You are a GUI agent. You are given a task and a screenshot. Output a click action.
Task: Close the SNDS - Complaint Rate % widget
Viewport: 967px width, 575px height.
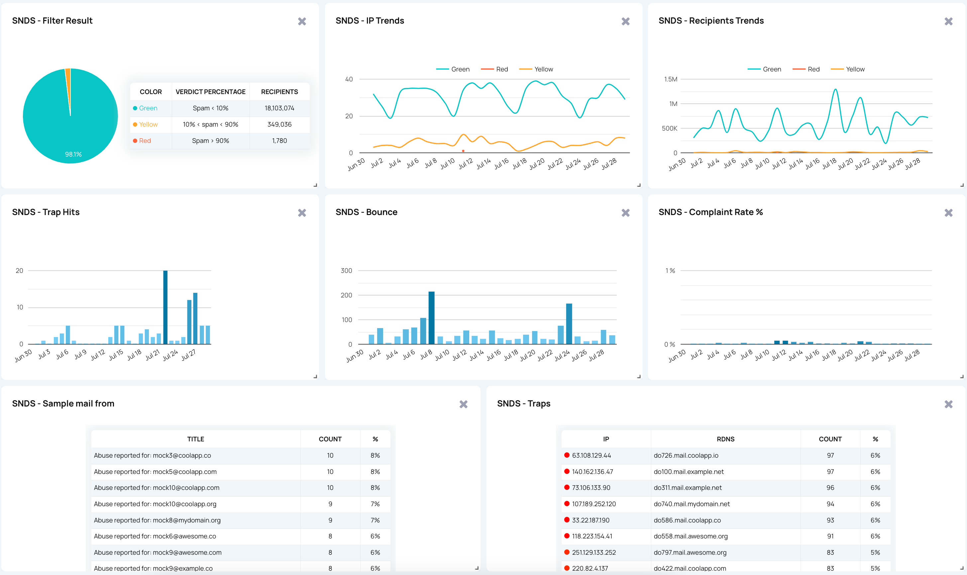[948, 213]
